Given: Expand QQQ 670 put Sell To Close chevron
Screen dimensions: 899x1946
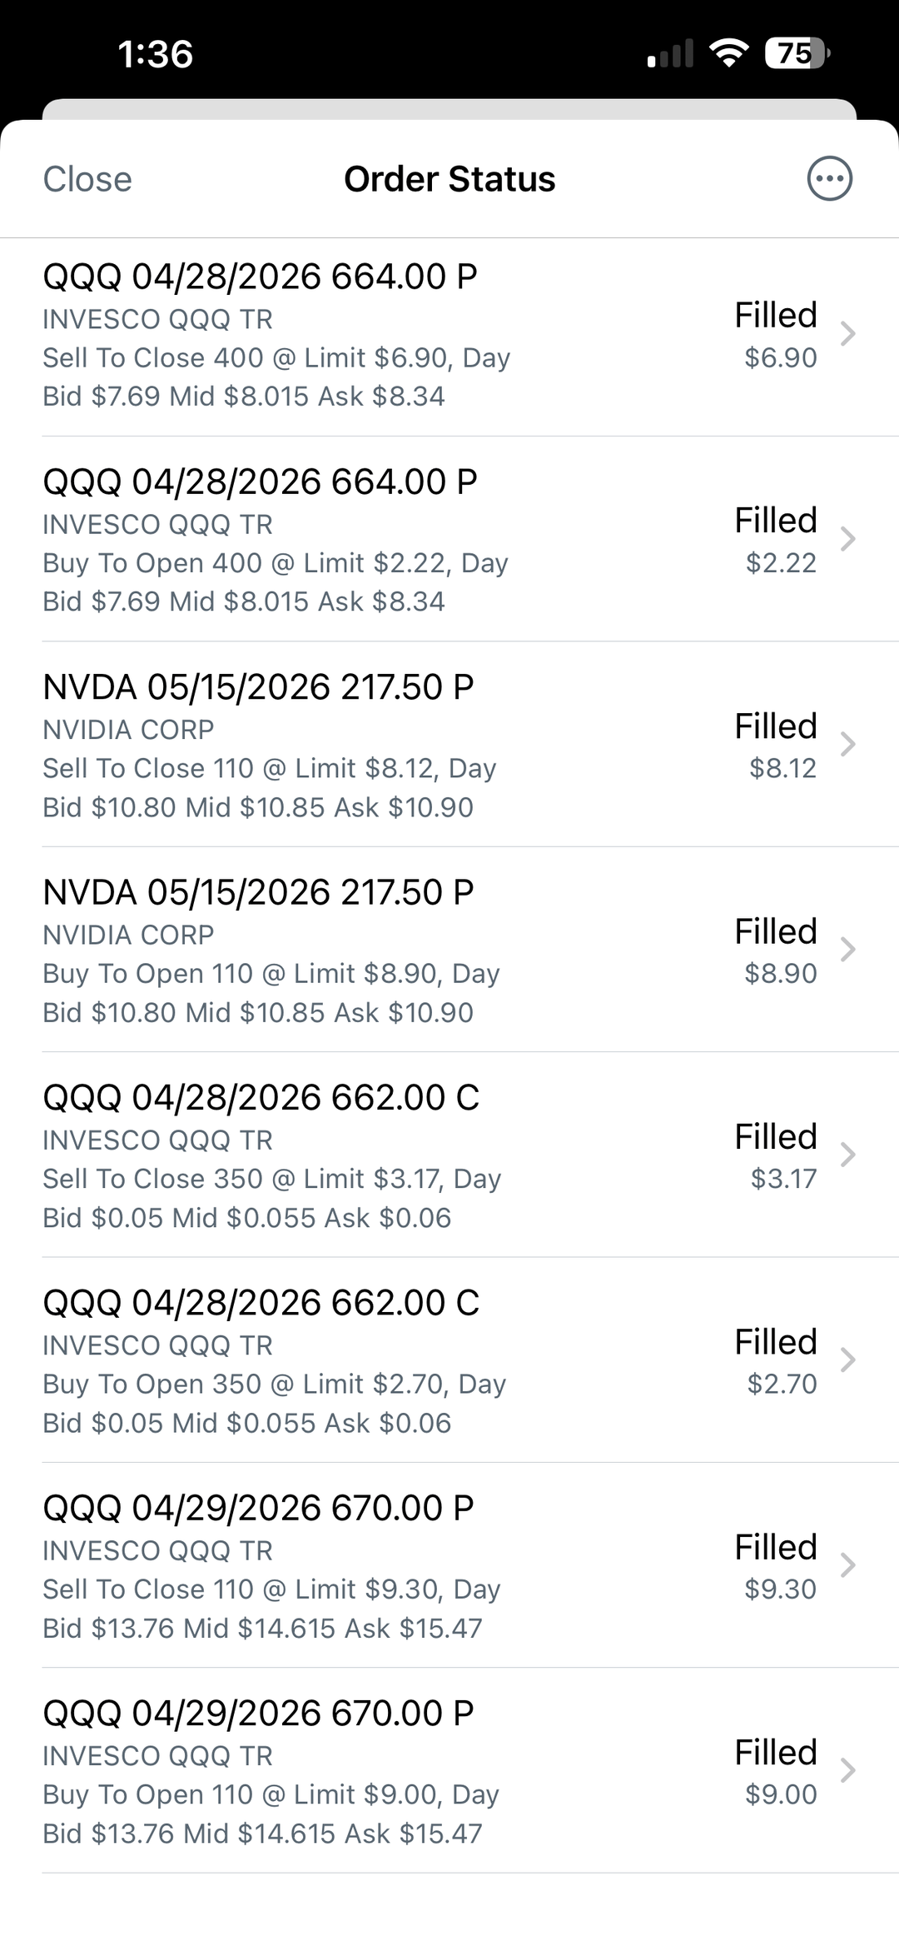Looking at the screenshot, I should [847, 1566].
